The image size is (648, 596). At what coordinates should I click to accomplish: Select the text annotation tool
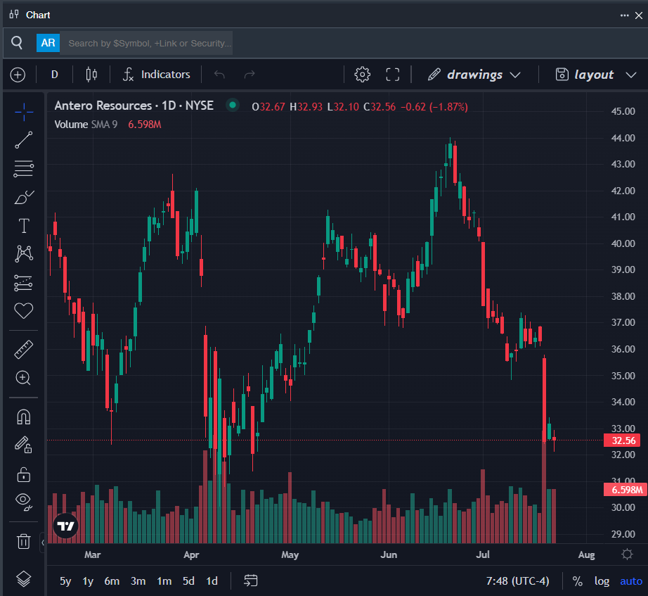pos(24,226)
